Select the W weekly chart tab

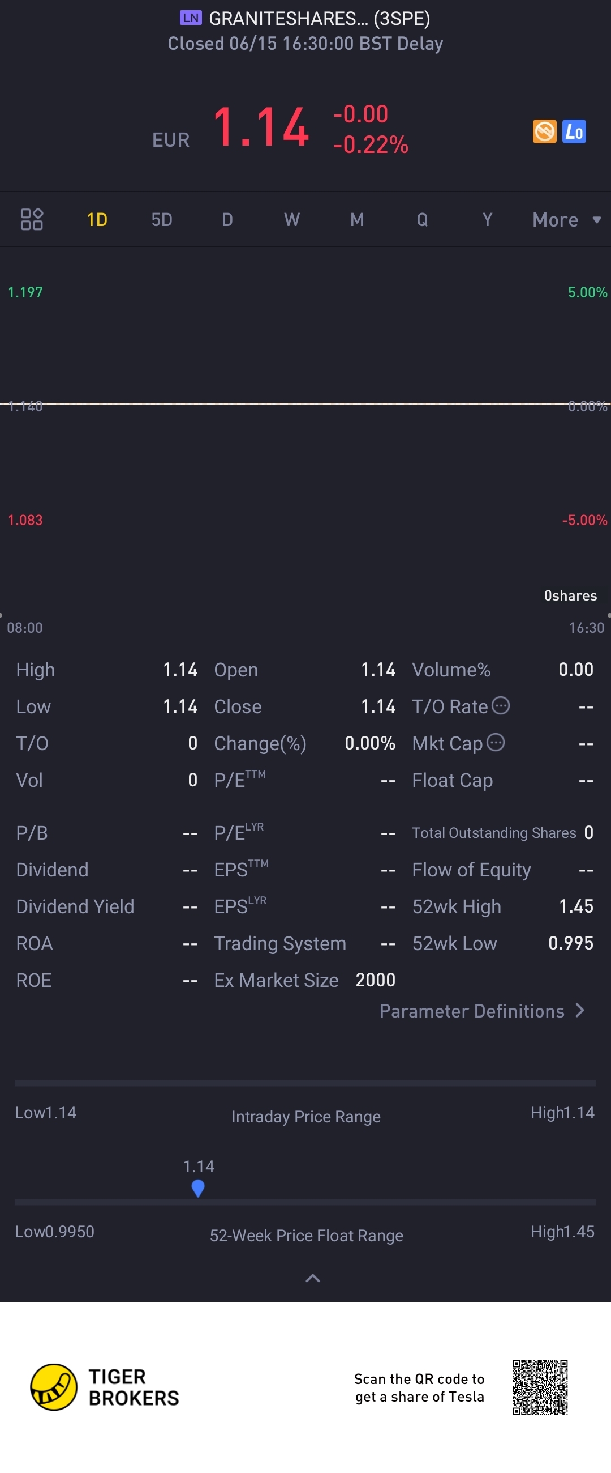pos(292,220)
